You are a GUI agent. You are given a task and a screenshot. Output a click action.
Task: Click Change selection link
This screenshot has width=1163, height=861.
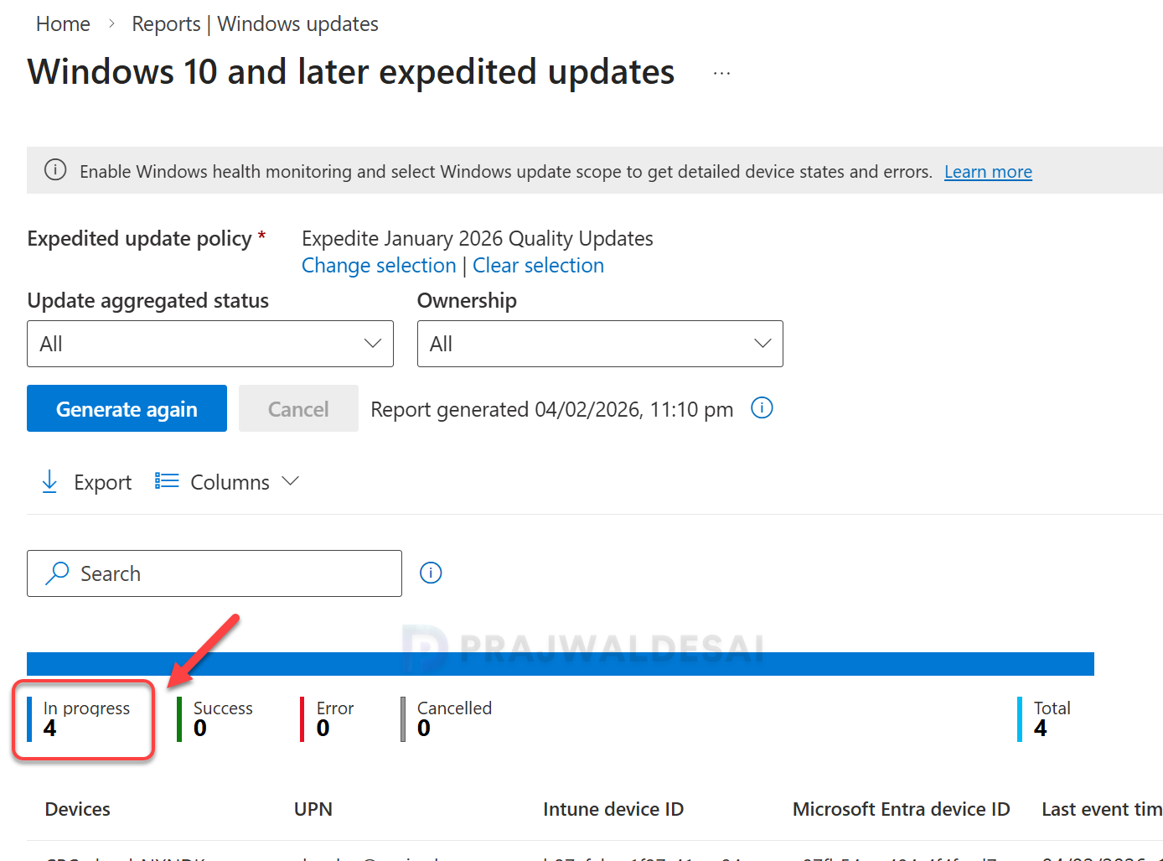[379, 266]
